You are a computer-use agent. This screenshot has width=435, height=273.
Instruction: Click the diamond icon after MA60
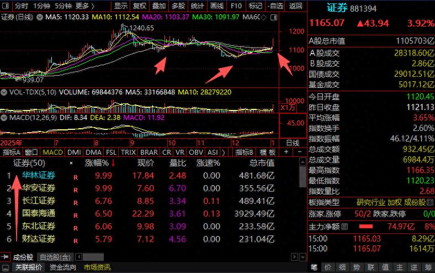pyautogui.click(x=263, y=18)
